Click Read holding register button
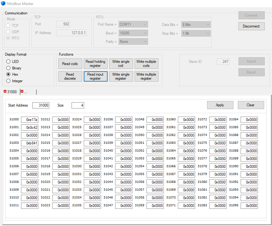 point(96,63)
